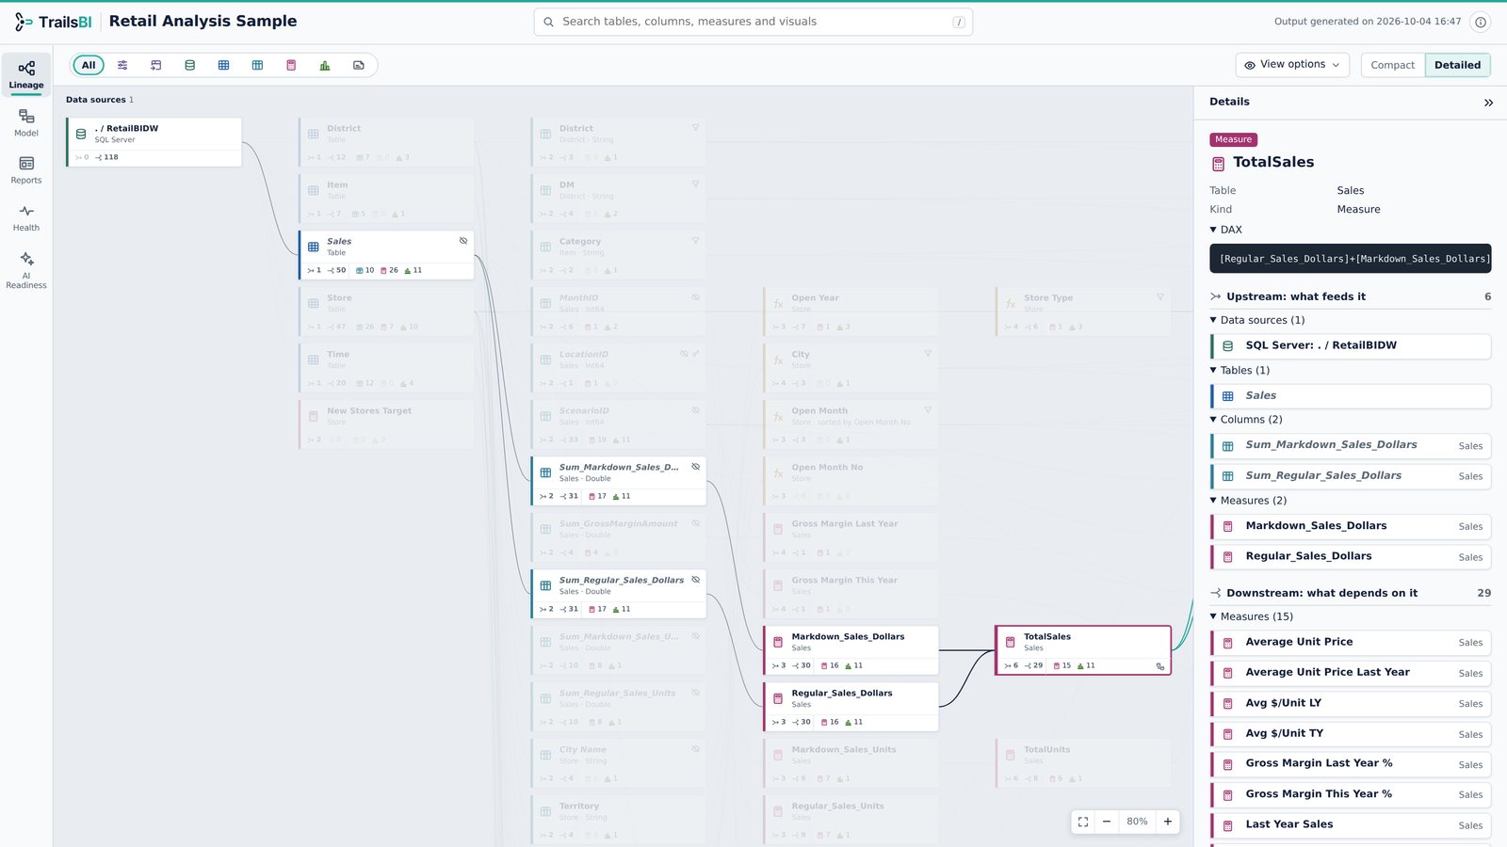
Task: Fit the lineage graph to screen
Action: [1083, 822]
